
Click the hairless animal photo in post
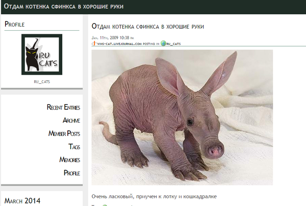point(182,117)
